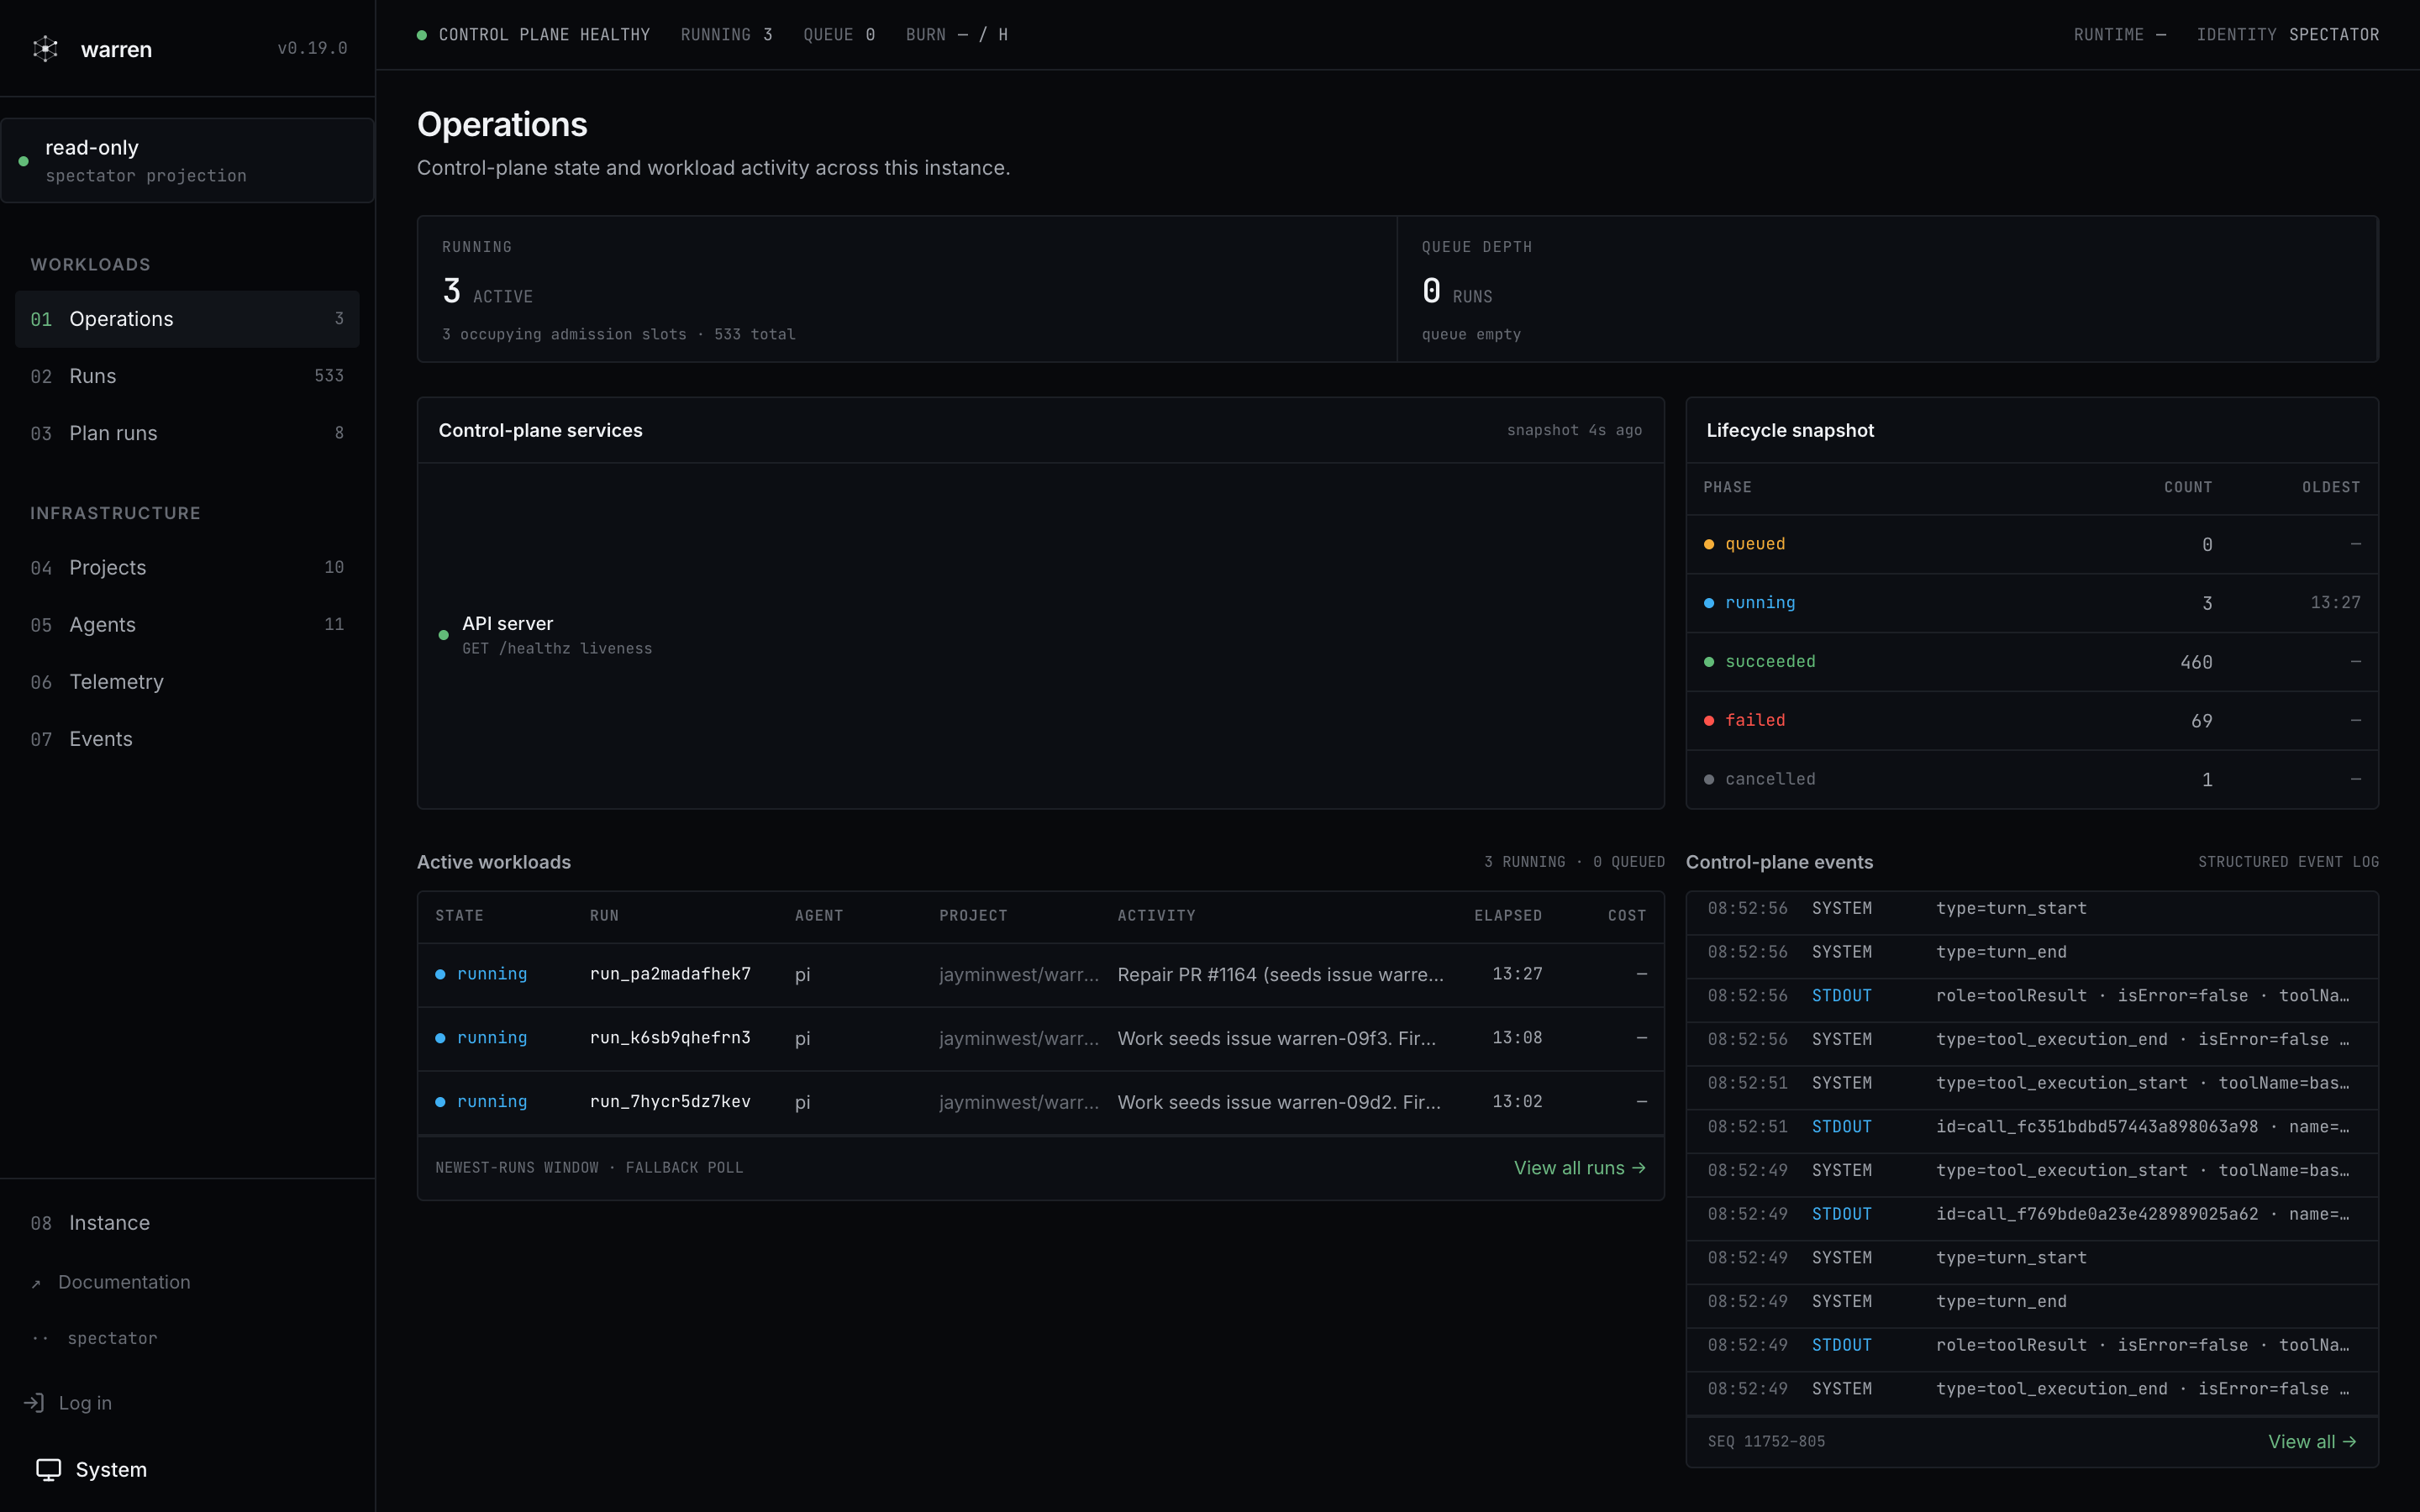Open run run_pa2madafhek7
2420x1512 pixels.
click(670, 974)
